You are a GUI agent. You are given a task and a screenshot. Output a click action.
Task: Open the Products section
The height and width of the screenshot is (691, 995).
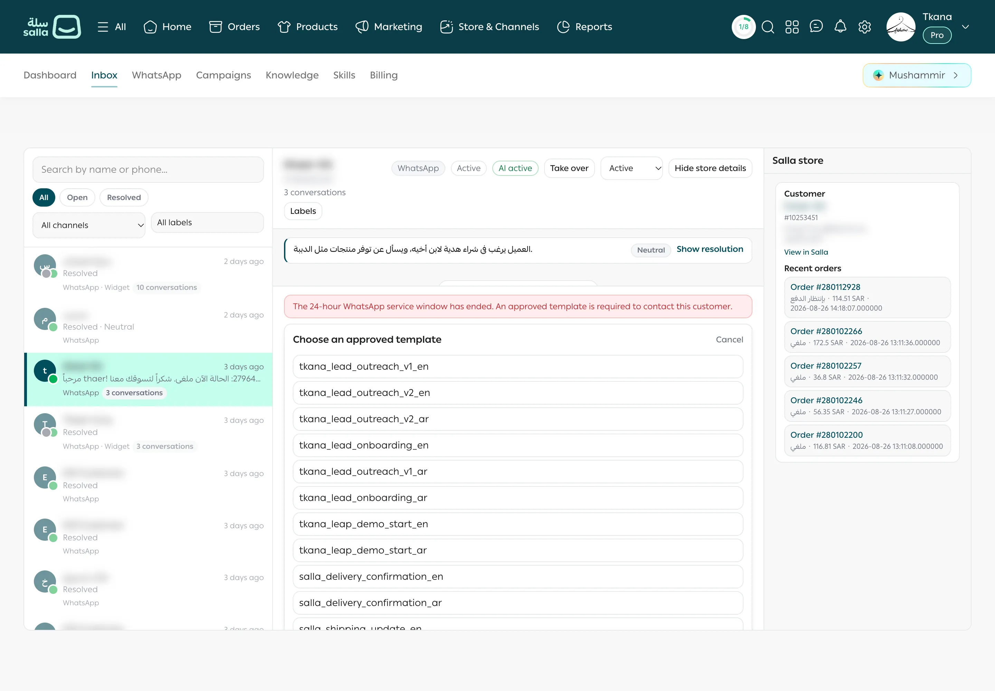[307, 27]
